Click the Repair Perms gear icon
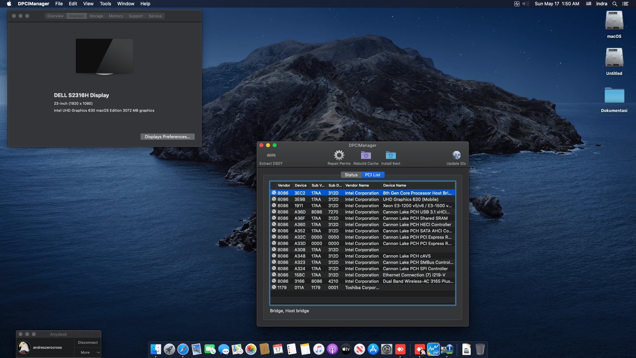The image size is (636, 358). click(339, 155)
